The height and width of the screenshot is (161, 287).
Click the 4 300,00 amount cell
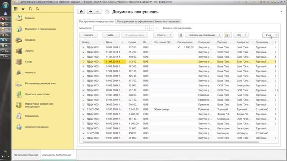point(134,123)
